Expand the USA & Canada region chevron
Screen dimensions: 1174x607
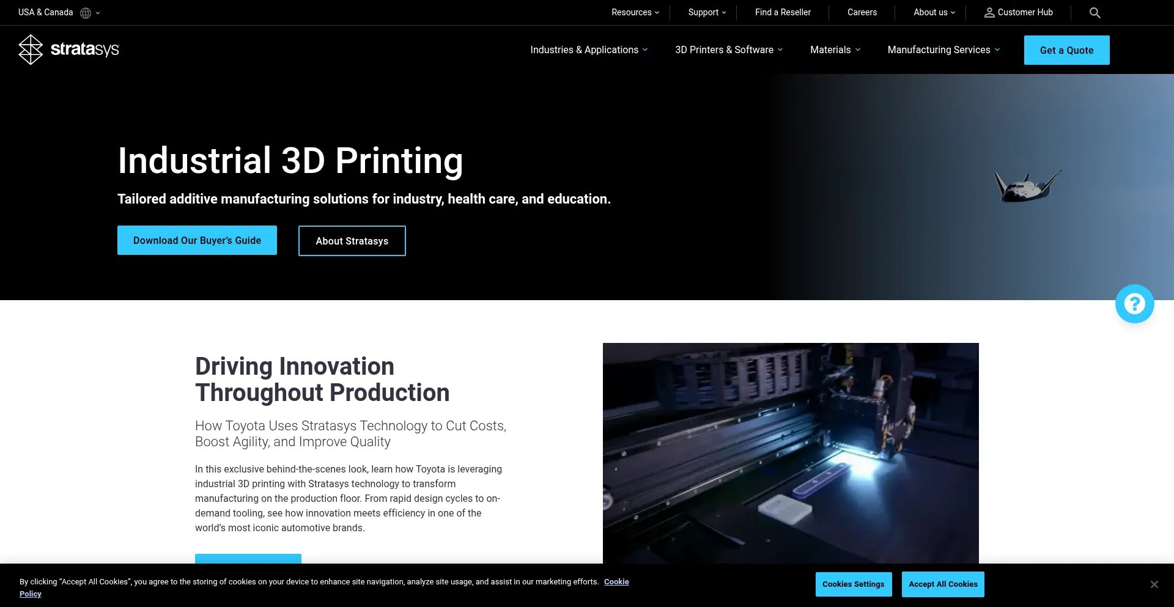coord(98,13)
